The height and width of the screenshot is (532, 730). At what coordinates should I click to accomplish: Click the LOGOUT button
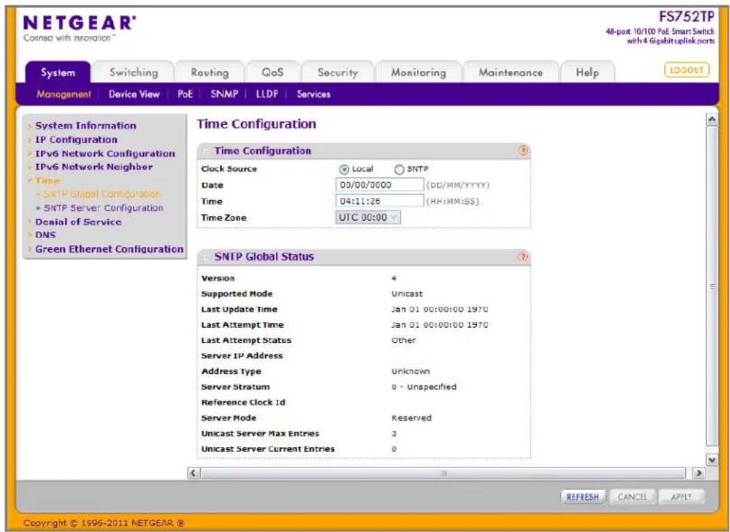click(686, 70)
